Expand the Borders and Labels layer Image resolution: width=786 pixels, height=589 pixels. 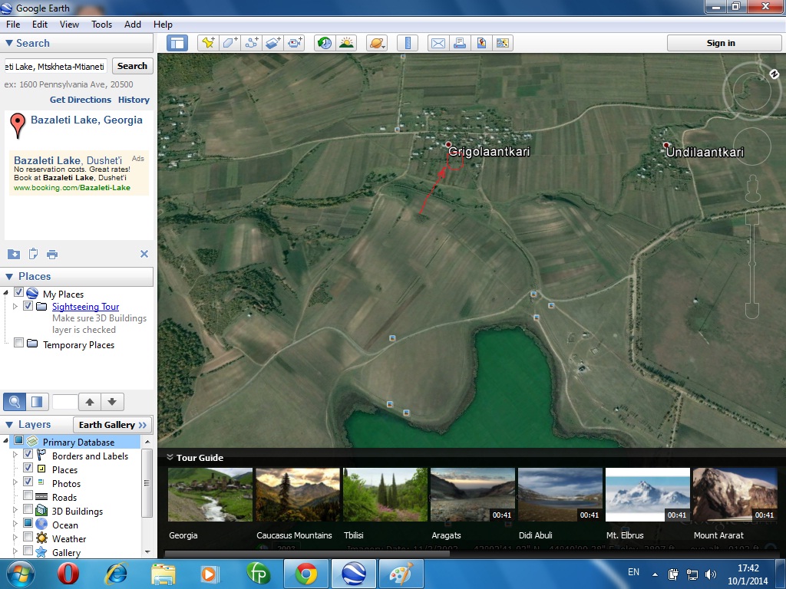point(15,456)
